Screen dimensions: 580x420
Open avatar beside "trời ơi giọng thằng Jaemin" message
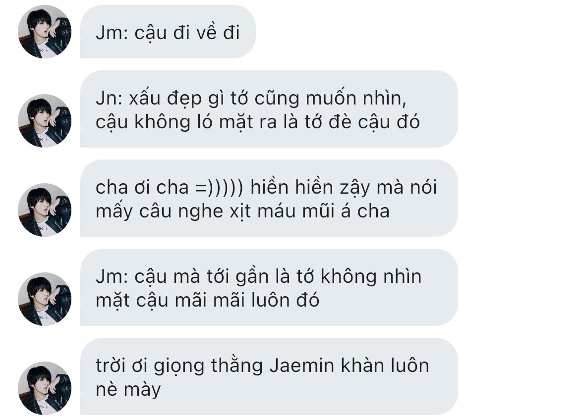pos(45,388)
